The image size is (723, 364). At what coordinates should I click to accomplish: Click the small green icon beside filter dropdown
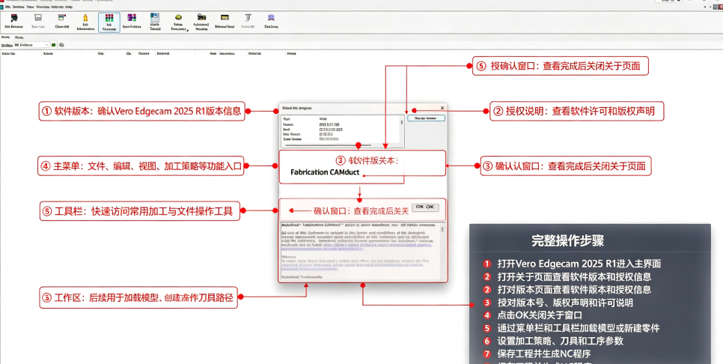[53, 45]
